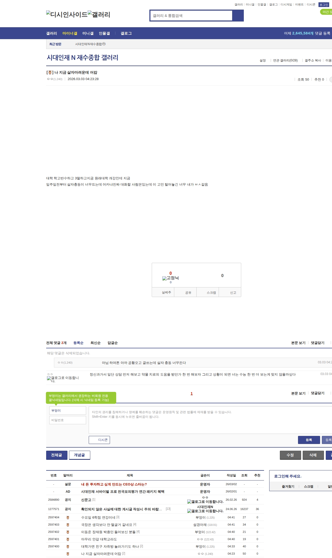This screenshot has height=558, width=332.
Task: Open the post 수요일 6학점 연강이네
Action: (x=98, y=517)
